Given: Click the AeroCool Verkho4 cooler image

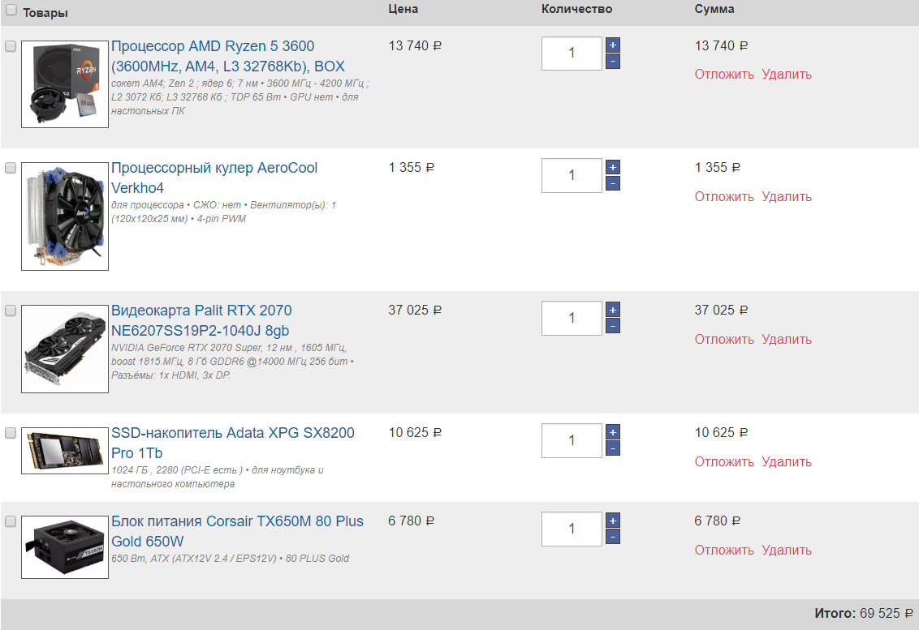Looking at the screenshot, I should click(x=65, y=216).
